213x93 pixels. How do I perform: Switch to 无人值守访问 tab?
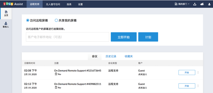click(x=53, y=4)
